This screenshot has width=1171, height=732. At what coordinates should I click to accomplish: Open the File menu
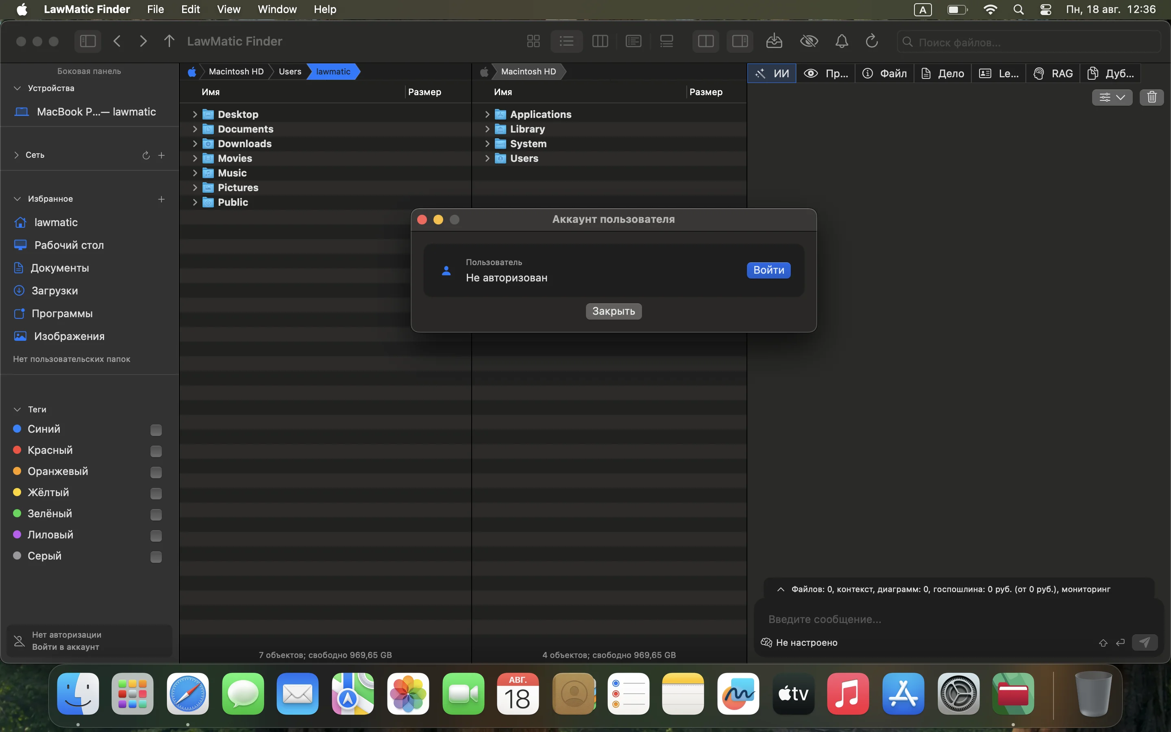tap(155, 9)
